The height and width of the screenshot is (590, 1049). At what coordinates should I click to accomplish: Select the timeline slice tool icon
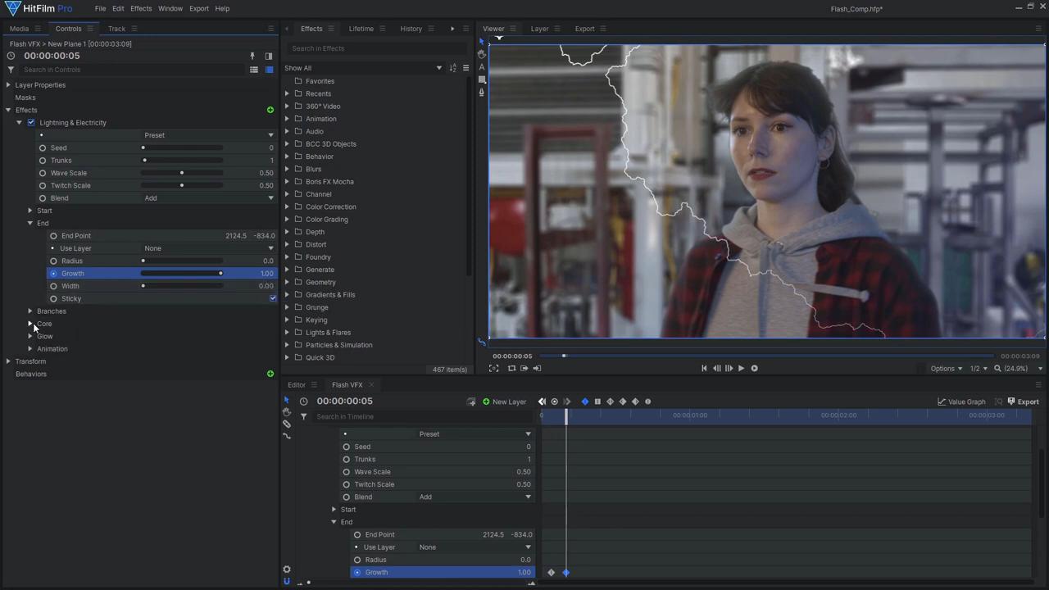(x=286, y=424)
